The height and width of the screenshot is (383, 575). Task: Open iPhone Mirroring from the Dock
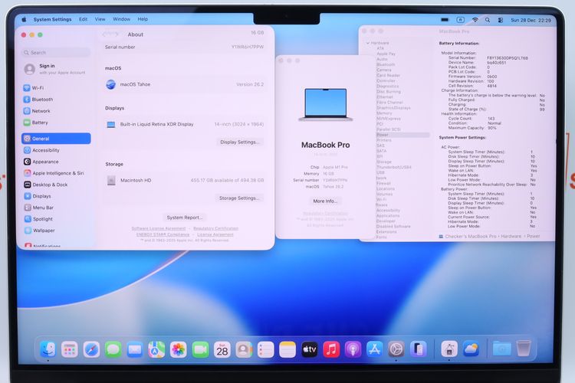pos(418,349)
